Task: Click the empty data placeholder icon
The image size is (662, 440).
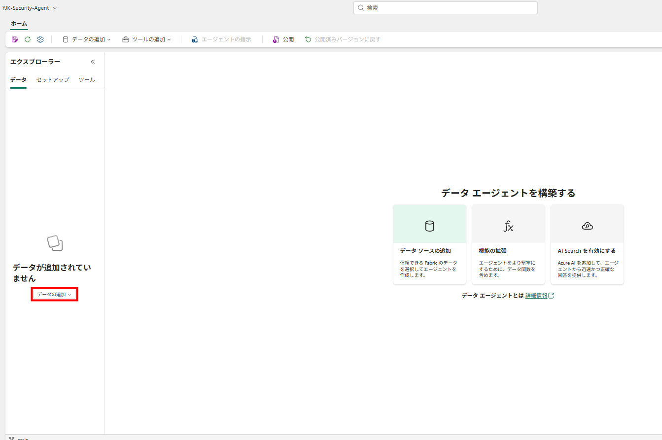Action: click(55, 242)
